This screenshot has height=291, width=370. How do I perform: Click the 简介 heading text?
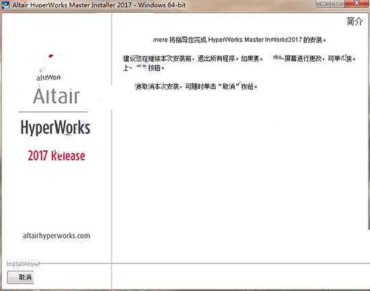tap(355, 22)
